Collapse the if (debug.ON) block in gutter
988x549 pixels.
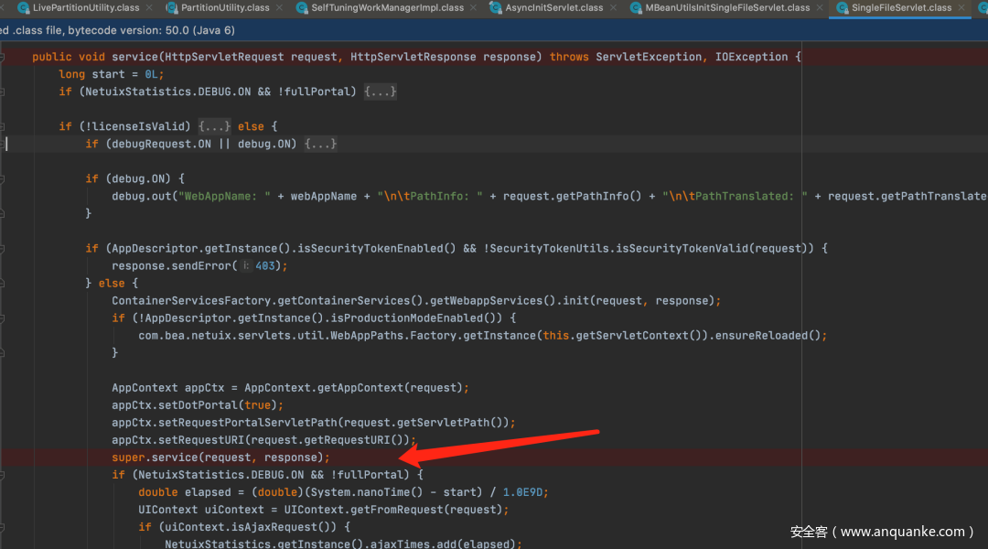point(5,178)
